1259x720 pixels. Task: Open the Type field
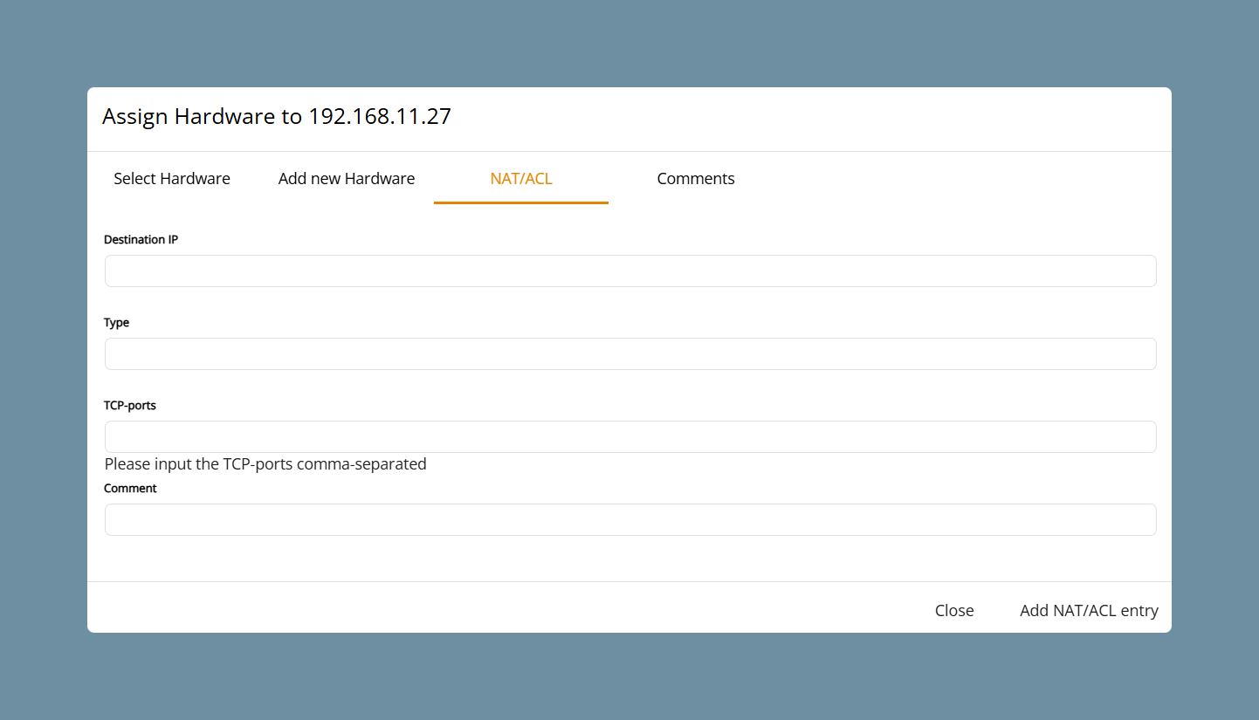click(630, 353)
